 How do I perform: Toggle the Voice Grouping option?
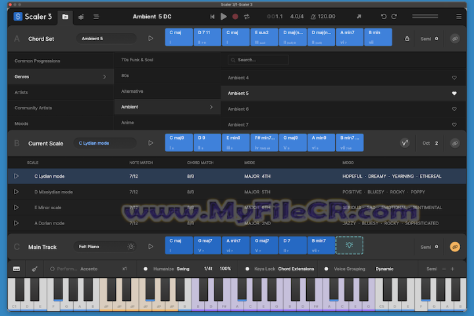[x=326, y=269]
